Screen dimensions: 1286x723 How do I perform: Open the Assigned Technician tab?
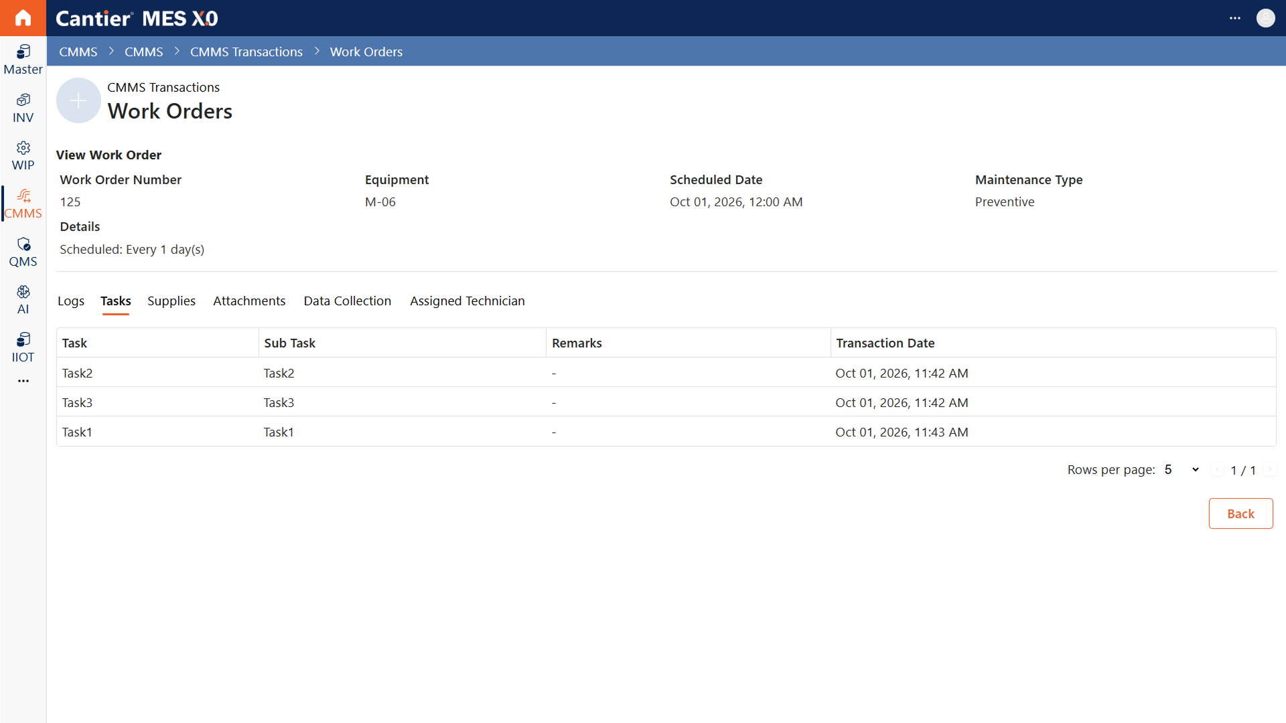(x=468, y=301)
